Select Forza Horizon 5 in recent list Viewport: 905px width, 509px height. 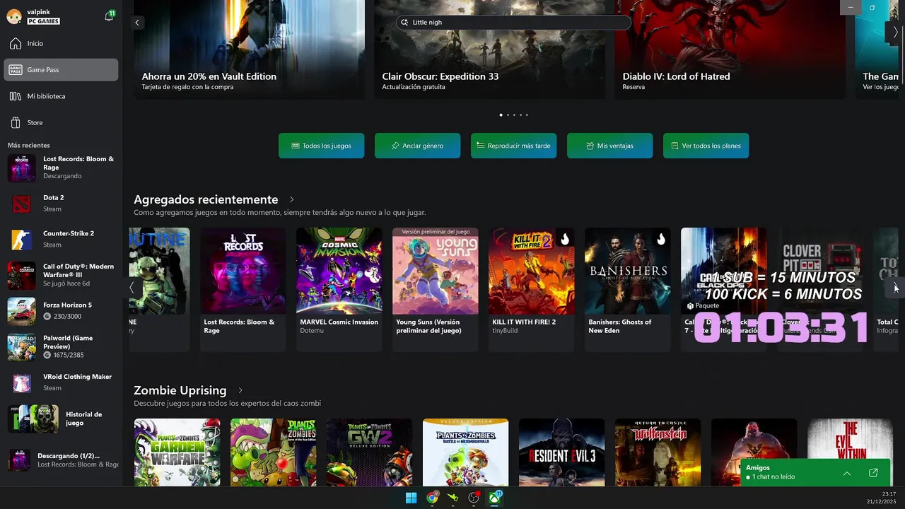(61, 310)
